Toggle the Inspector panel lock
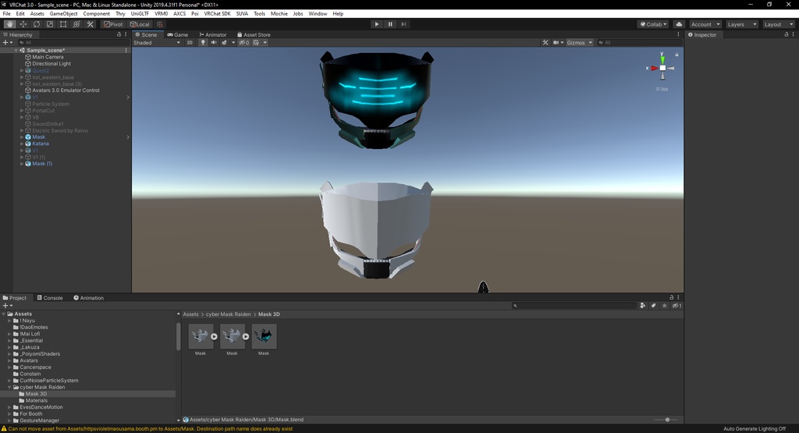This screenshot has height=433, width=799. [x=787, y=34]
